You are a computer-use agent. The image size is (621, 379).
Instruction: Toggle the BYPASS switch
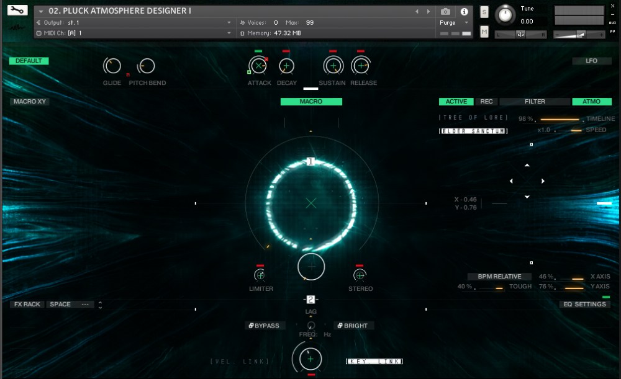tap(264, 325)
